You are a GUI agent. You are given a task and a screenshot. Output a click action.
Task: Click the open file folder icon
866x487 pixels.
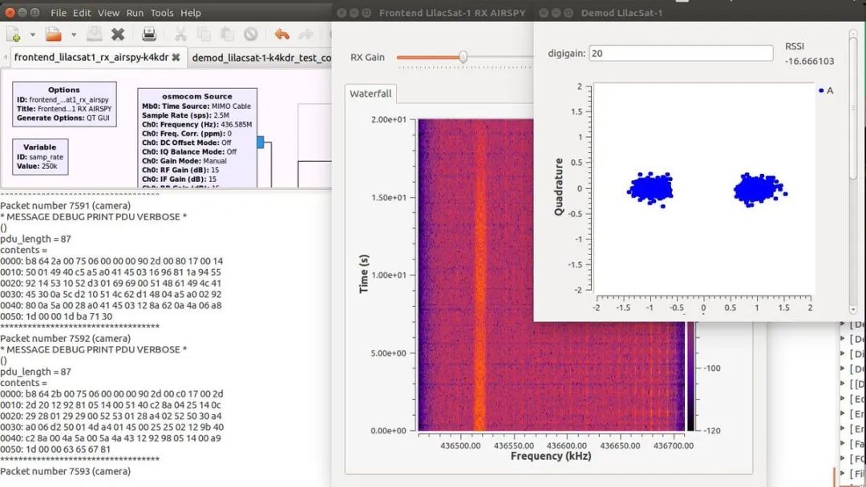tap(54, 34)
